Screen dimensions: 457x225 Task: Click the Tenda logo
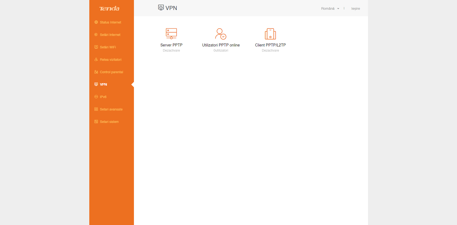109,9
